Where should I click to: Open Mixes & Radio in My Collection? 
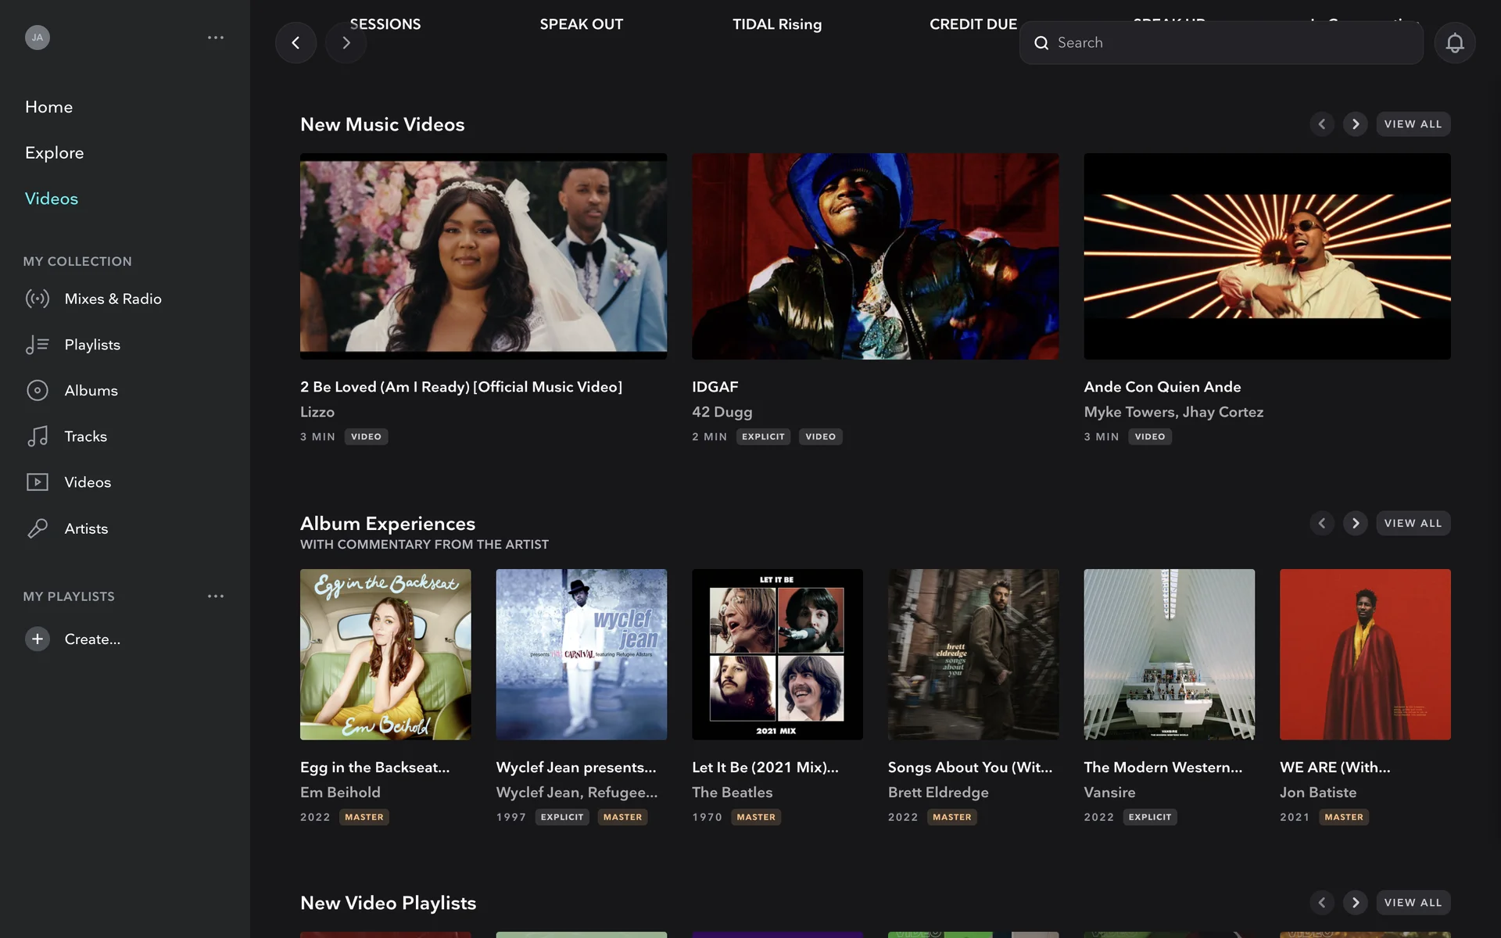[113, 299]
